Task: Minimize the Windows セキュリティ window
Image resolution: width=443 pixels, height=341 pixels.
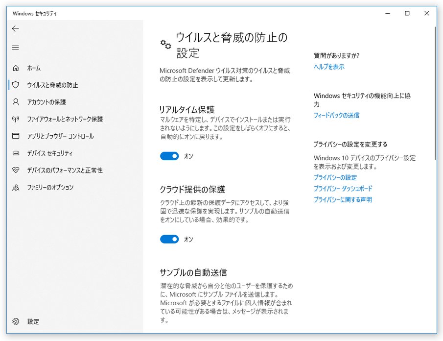Action: tap(388, 13)
